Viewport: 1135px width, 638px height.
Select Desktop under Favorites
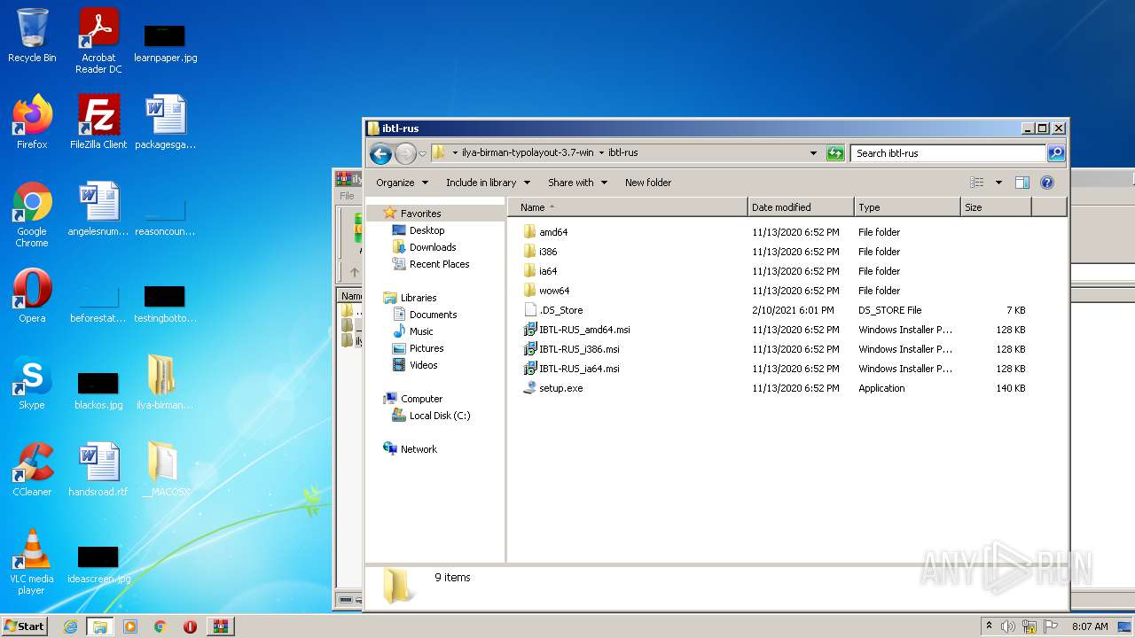(427, 230)
